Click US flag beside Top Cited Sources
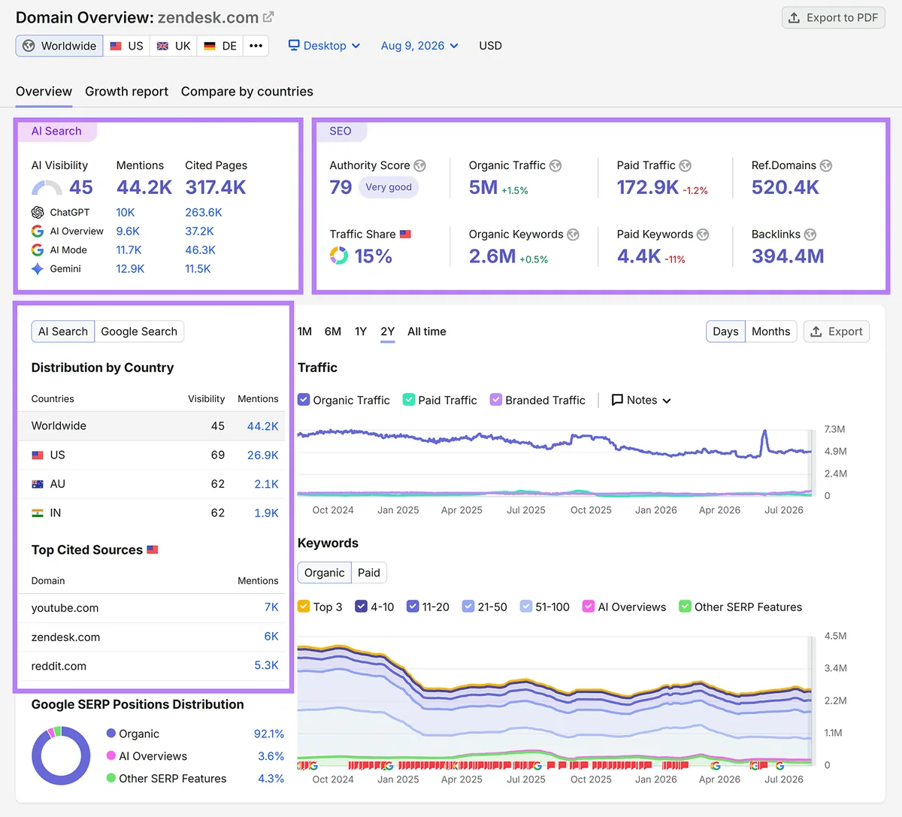This screenshot has height=817, width=902. [x=153, y=549]
